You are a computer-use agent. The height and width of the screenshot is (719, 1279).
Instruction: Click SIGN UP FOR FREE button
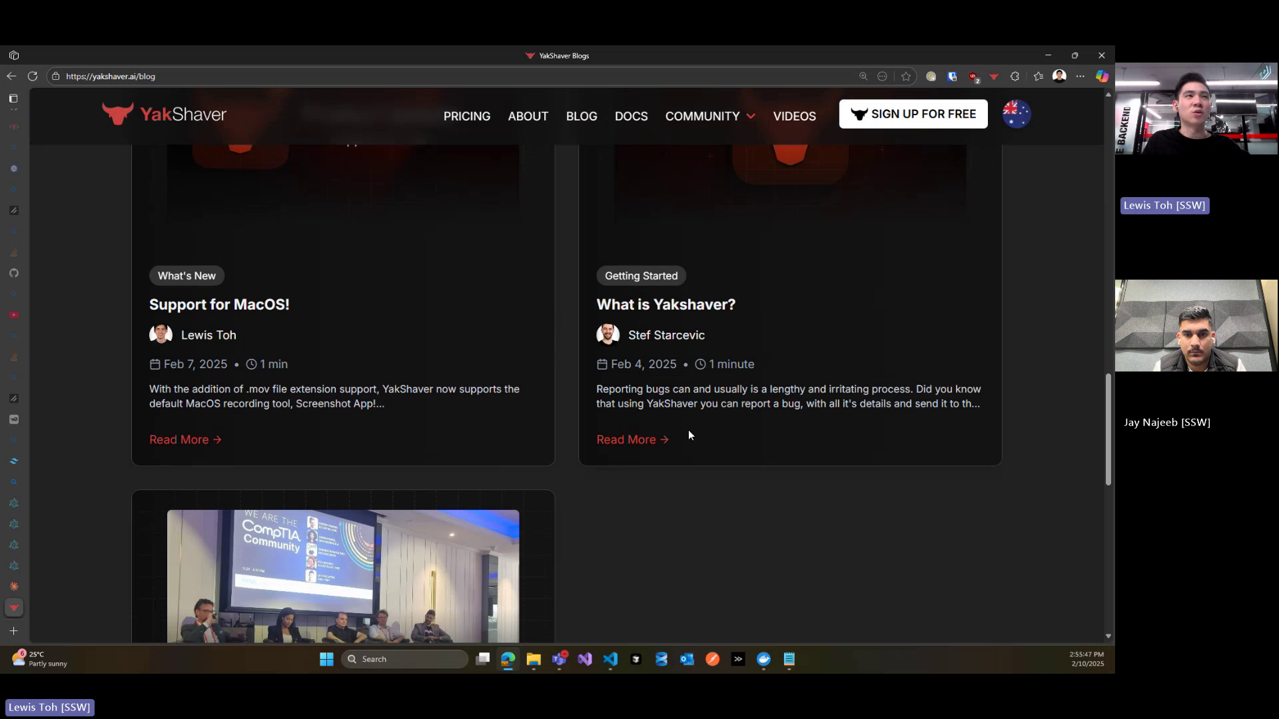[x=913, y=113]
